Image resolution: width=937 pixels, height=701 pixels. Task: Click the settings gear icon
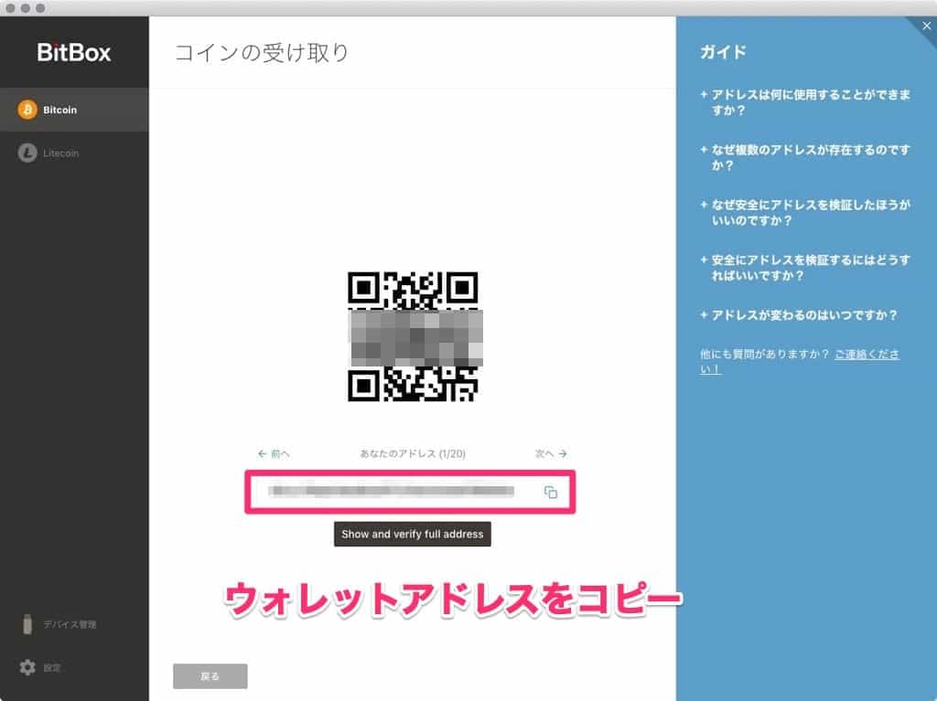[27, 667]
